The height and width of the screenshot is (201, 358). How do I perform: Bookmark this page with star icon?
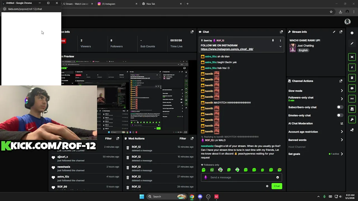click(x=331, y=12)
